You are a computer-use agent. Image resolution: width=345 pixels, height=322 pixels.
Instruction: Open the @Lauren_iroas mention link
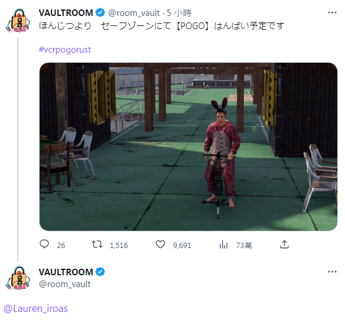click(35, 308)
